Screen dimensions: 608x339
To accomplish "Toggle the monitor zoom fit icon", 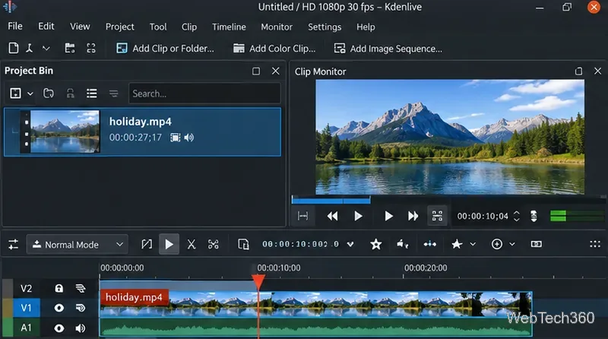I will click(438, 216).
